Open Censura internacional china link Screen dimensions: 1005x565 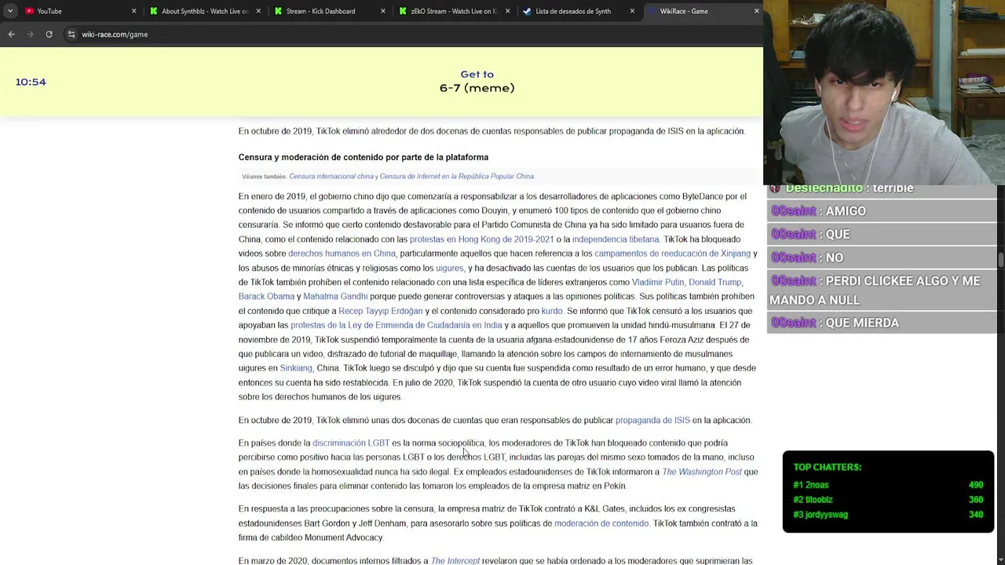pyautogui.click(x=331, y=177)
